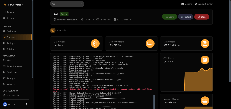The width and height of the screenshot is (231, 109).
Task: Expand the Aadi server selector dropdown
Action: [x=67, y=4]
